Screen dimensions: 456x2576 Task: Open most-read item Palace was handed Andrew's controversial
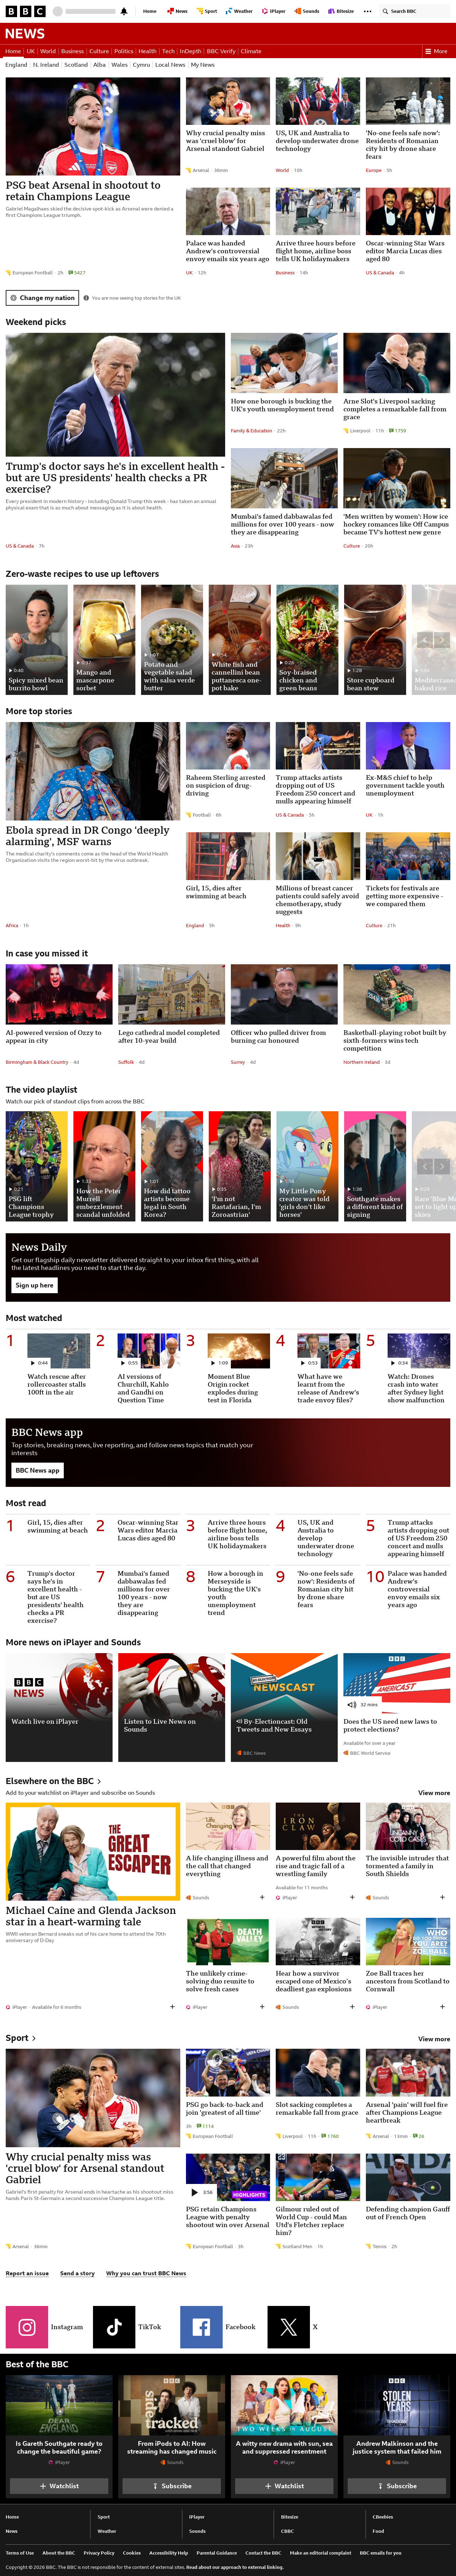click(x=417, y=1589)
